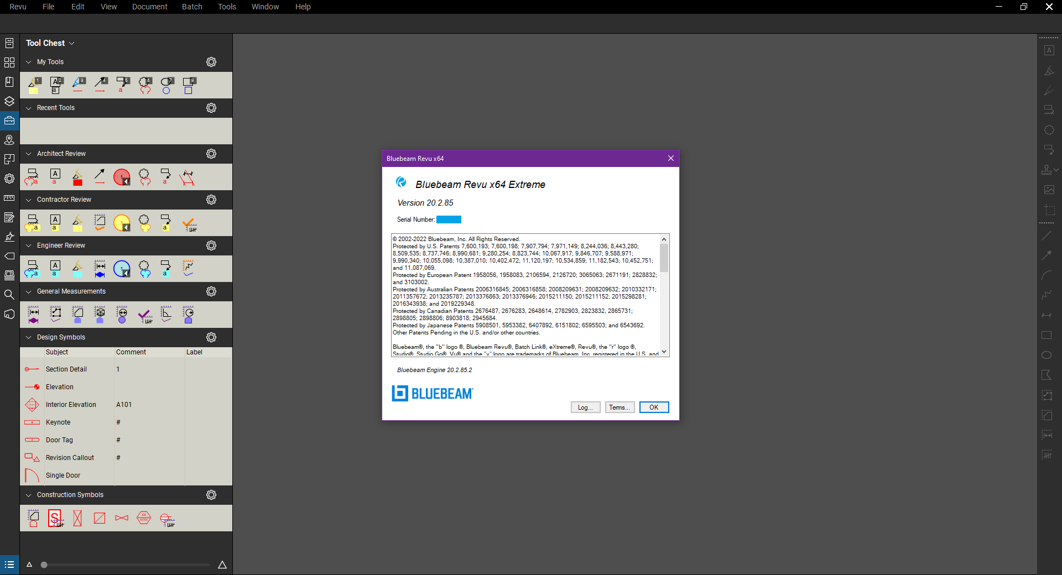Image resolution: width=1062 pixels, height=575 pixels.
Task: Open the Document menu
Action: pyautogui.click(x=149, y=7)
